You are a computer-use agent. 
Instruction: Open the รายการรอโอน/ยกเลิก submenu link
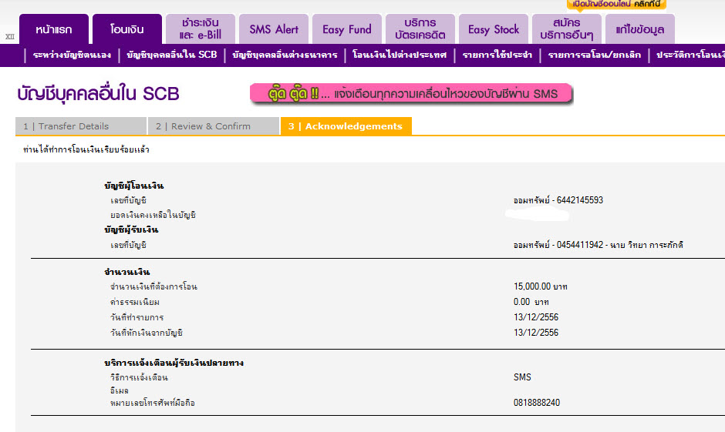click(594, 55)
